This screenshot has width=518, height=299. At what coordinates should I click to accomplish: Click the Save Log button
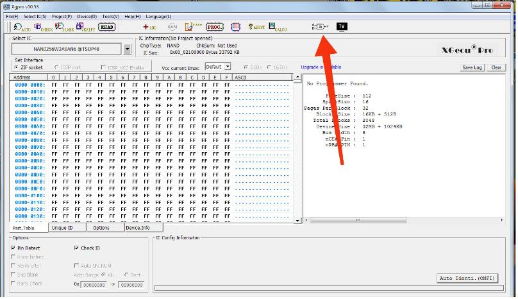tap(472, 67)
